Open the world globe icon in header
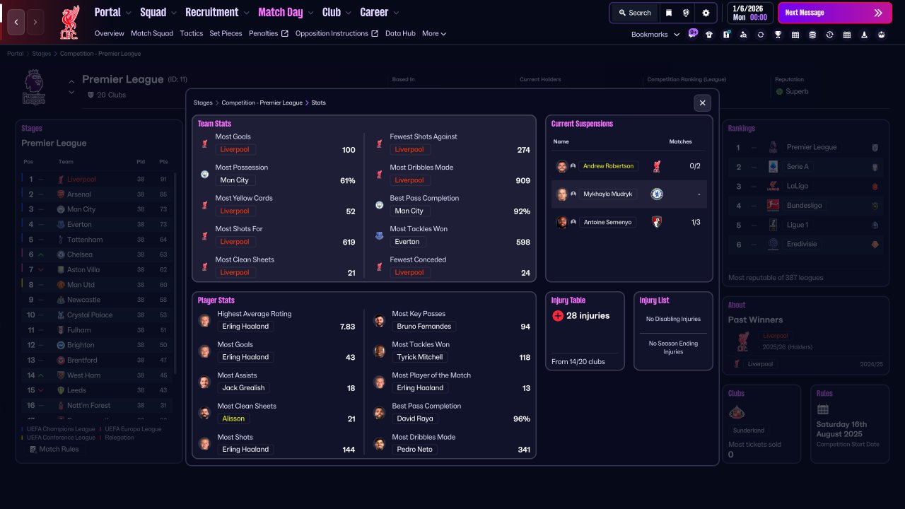This screenshot has width=905, height=509. click(686, 13)
